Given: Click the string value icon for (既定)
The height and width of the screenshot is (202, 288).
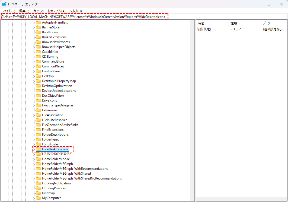Looking at the screenshot, I should 200,29.
